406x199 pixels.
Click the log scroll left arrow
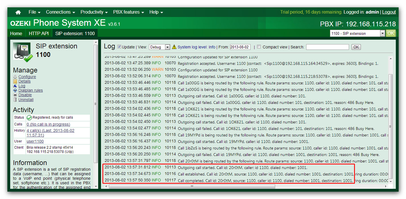tap(106, 186)
